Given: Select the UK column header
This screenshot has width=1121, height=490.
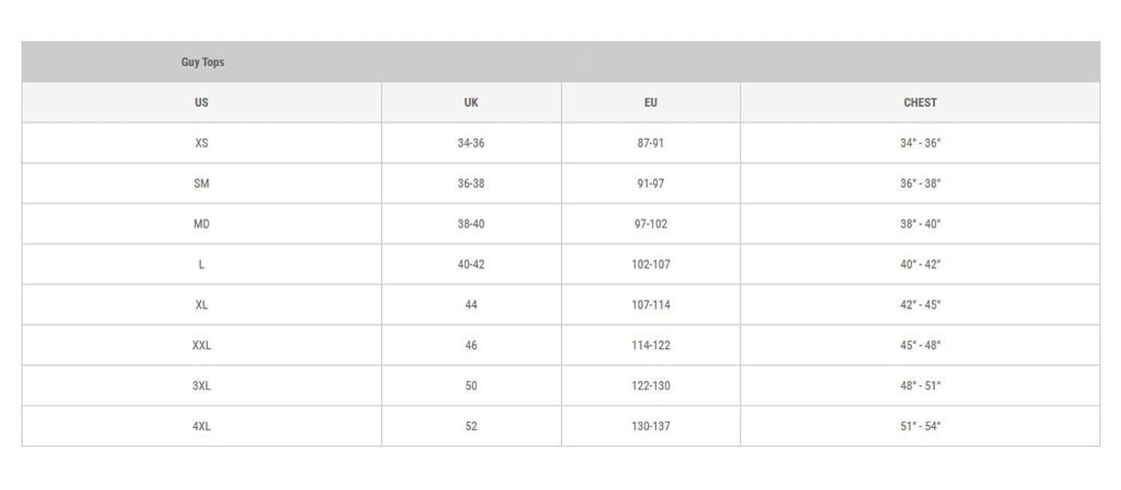Looking at the screenshot, I should tap(471, 102).
